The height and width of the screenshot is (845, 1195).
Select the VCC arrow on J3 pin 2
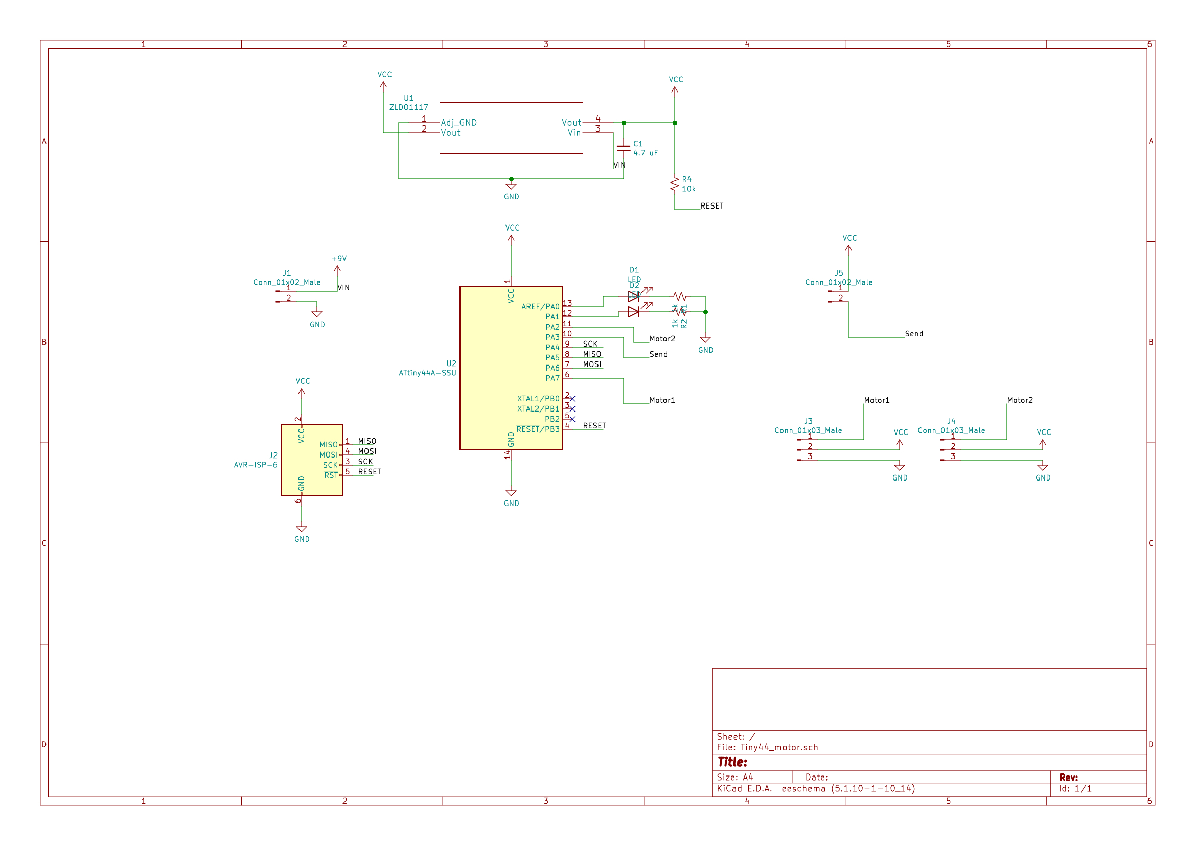[900, 444]
